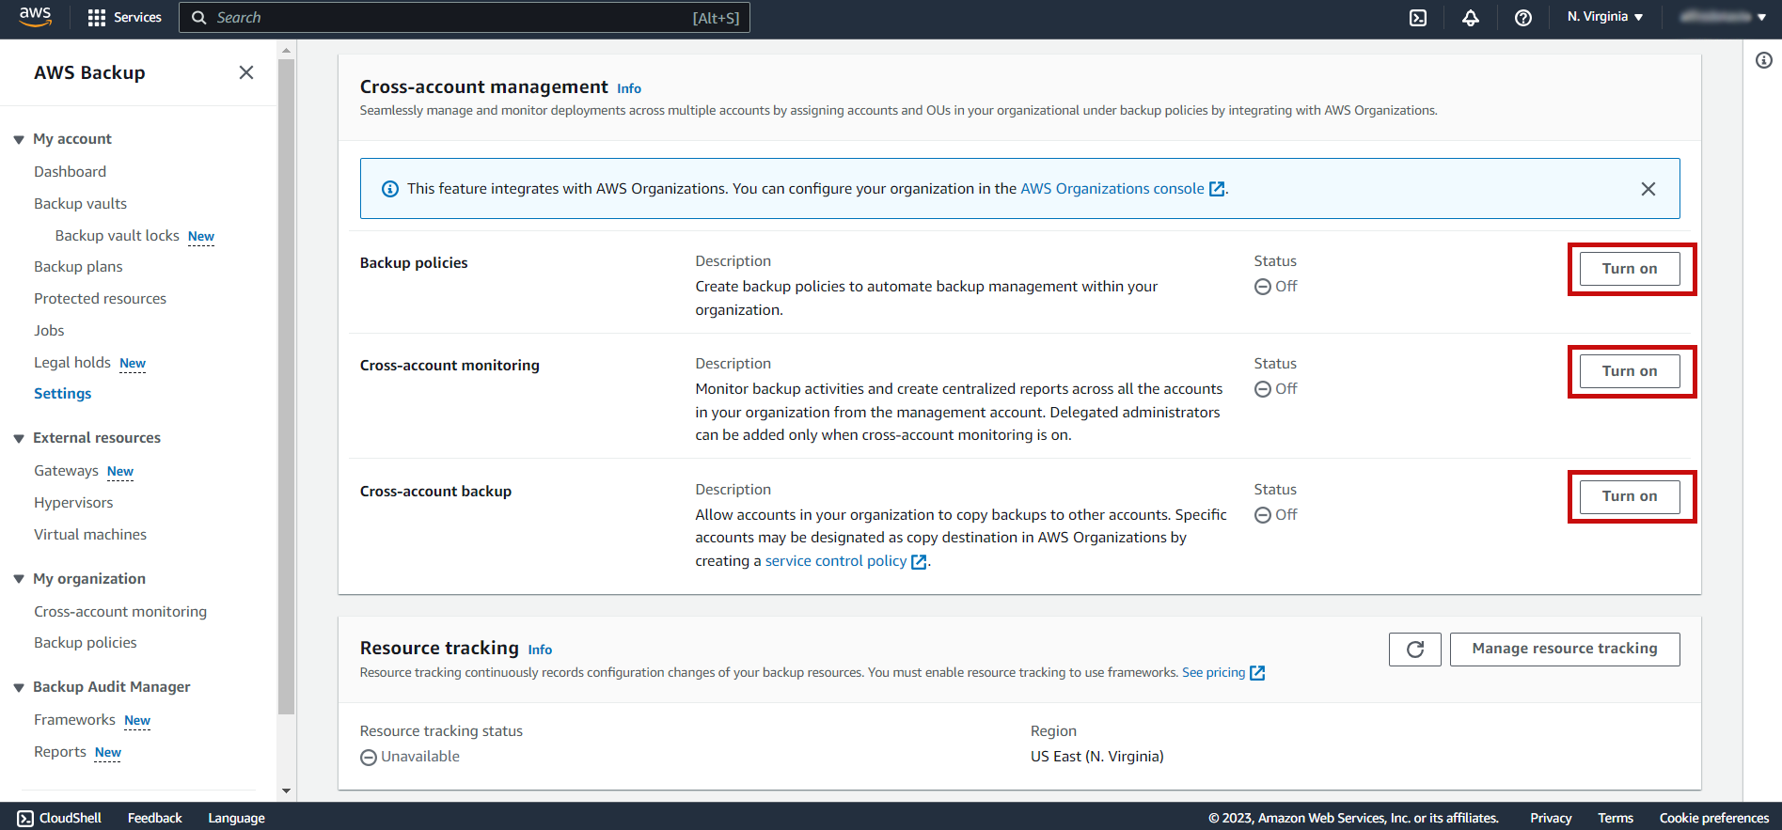Go to Dashboard in the sidebar
This screenshot has width=1782, height=830.
tap(70, 171)
